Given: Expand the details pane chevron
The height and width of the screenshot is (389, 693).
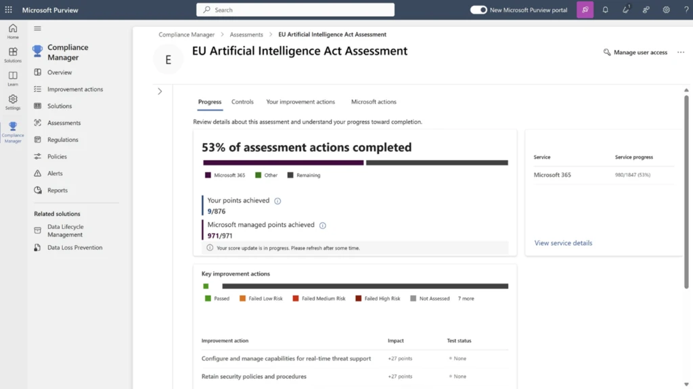Looking at the screenshot, I should pos(160,90).
